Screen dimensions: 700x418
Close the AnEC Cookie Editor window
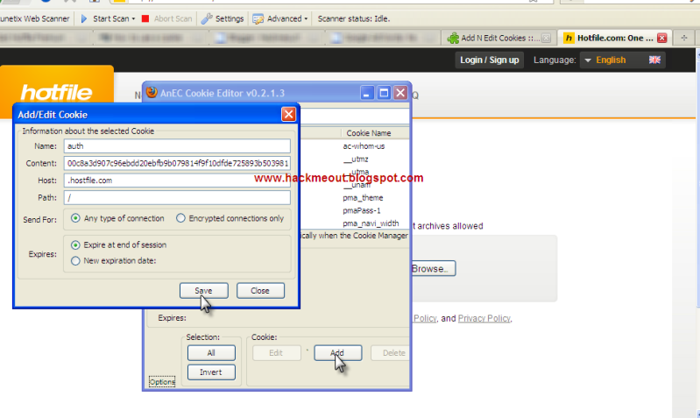coord(400,93)
